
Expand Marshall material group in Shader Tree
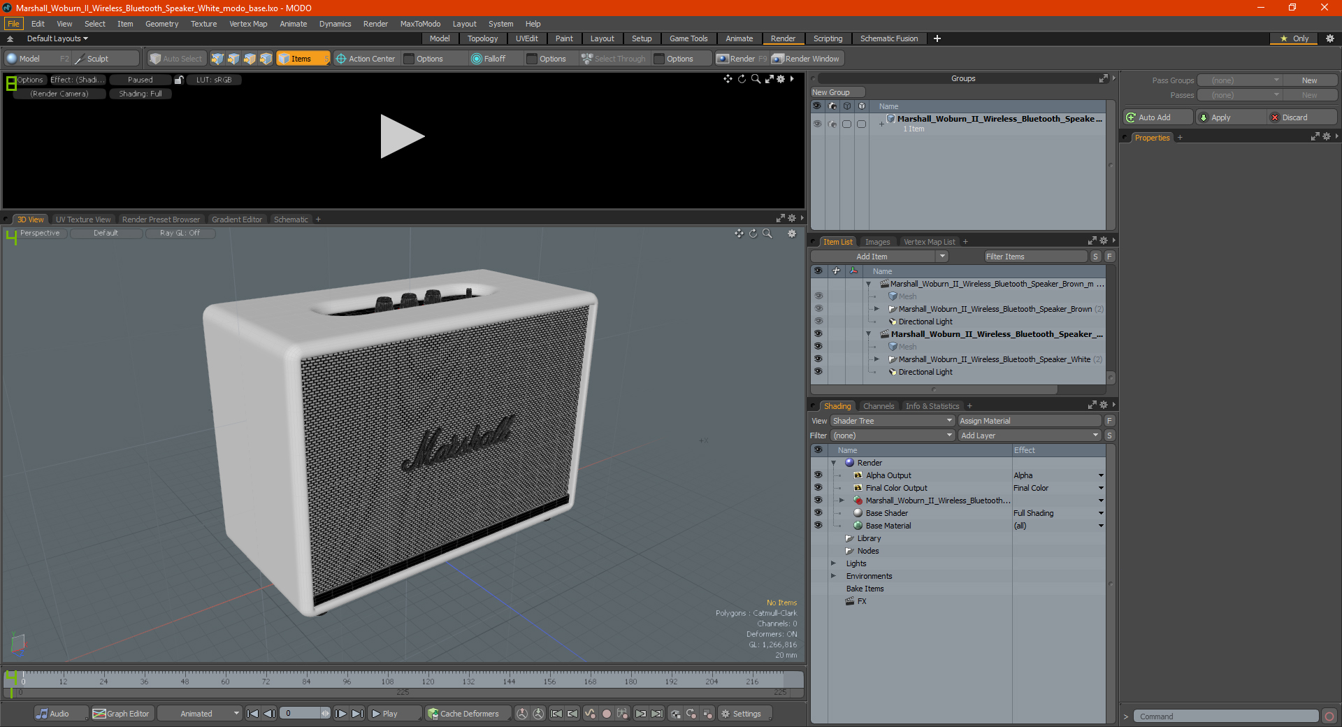(842, 501)
